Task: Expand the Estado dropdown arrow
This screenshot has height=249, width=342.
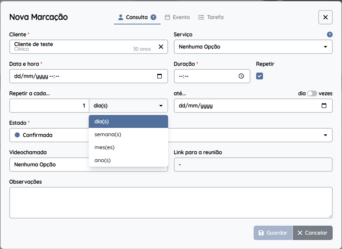Action: (x=325, y=135)
